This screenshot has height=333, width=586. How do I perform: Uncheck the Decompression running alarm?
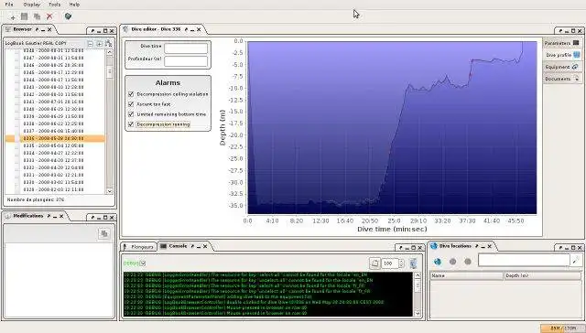(131, 124)
